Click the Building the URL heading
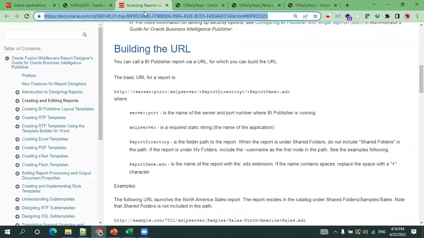The height and width of the screenshot is (238, 424). coord(152,49)
